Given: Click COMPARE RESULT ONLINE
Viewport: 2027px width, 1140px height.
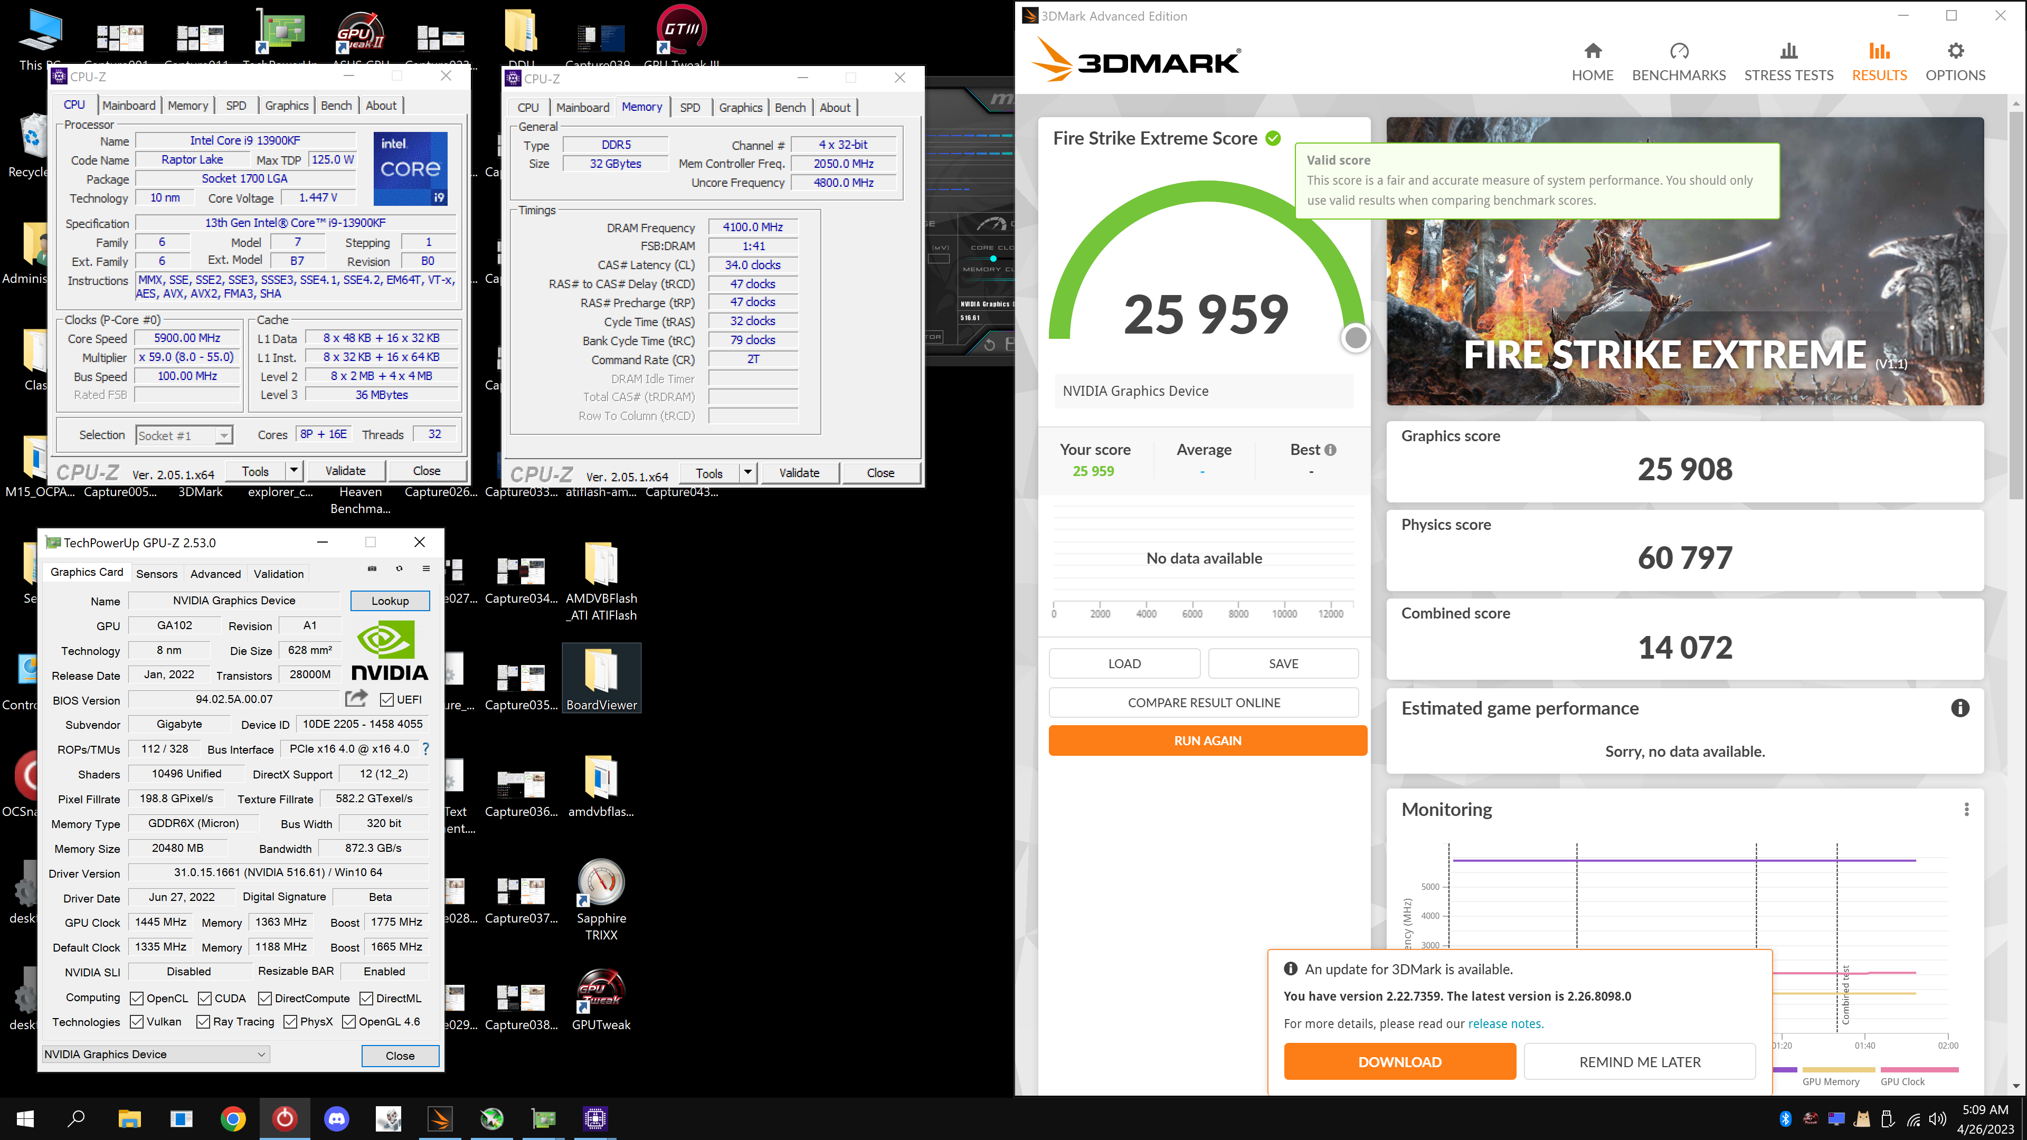Looking at the screenshot, I should click(x=1203, y=702).
